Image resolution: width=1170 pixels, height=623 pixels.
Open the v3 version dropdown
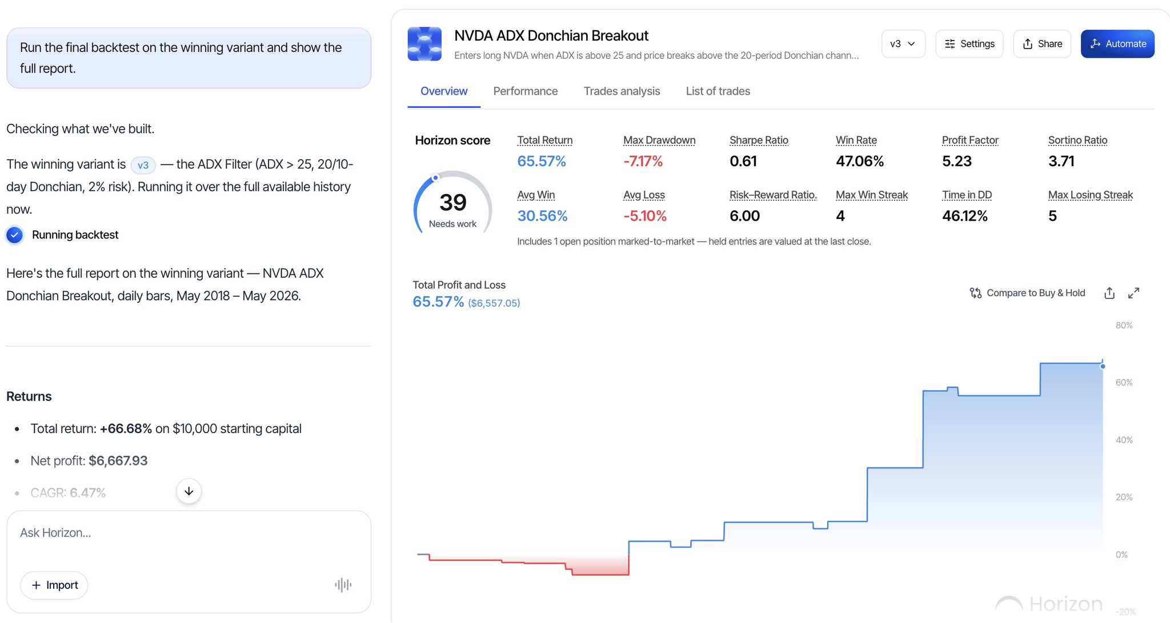(x=903, y=44)
